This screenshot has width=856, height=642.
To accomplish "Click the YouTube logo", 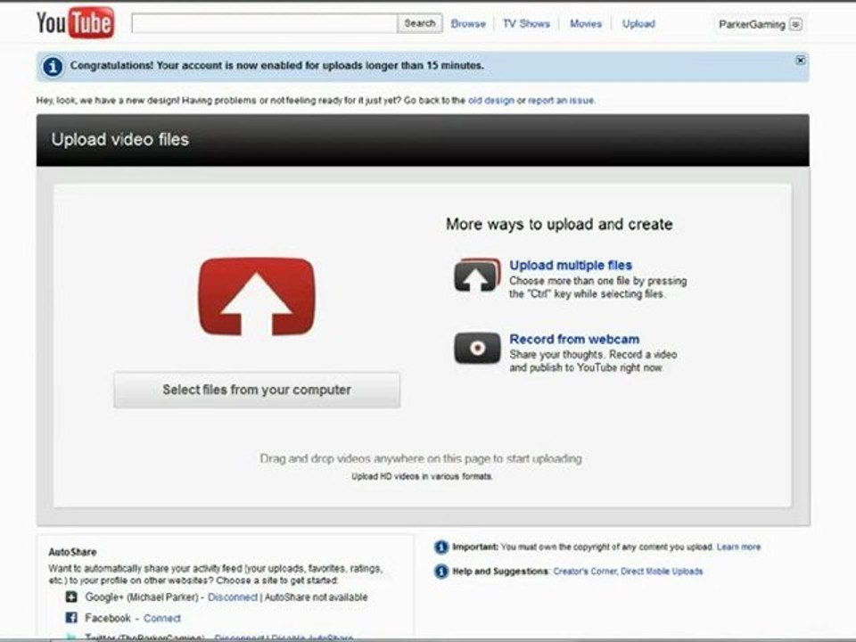I will pos(75,23).
